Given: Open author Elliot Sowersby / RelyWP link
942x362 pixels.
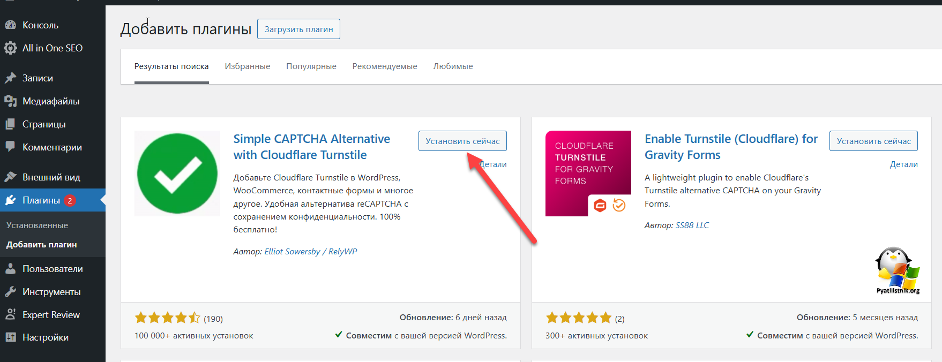Looking at the screenshot, I should [311, 251].
